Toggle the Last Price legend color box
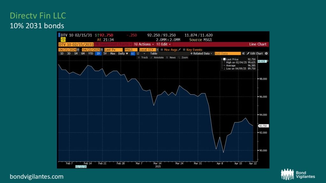Viewport: 326px width, 183px height. click(224, 59)
